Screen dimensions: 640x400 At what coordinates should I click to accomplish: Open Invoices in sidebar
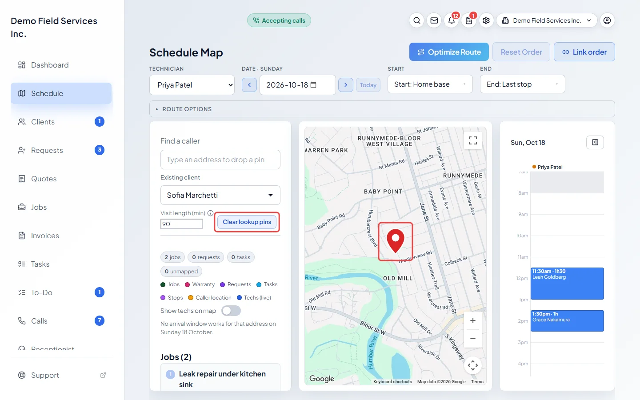(61, 236)
